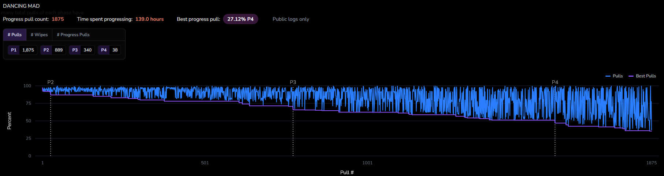664x176 pixels.
Task: Click the 139.0 hours time value
Action: (149, 19)
